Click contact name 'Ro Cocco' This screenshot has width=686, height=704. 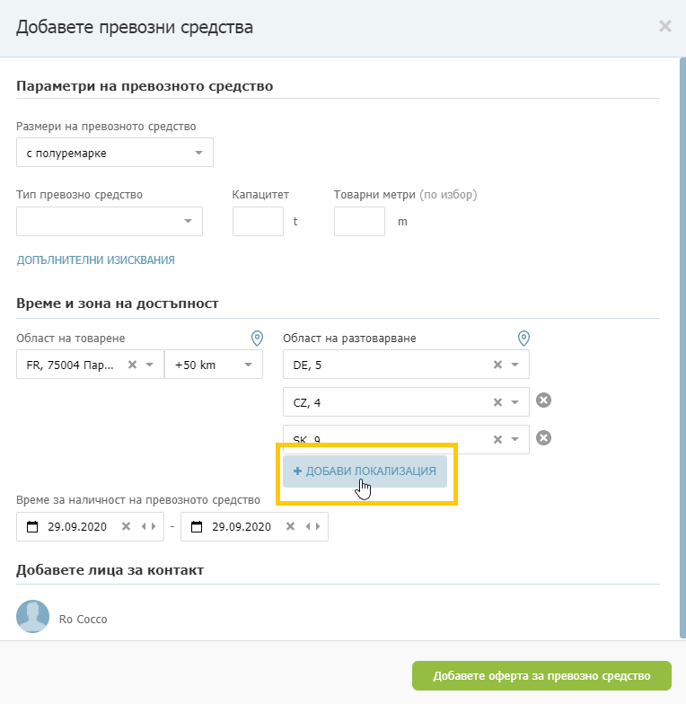pyautogui.click(x=83, y=620)
